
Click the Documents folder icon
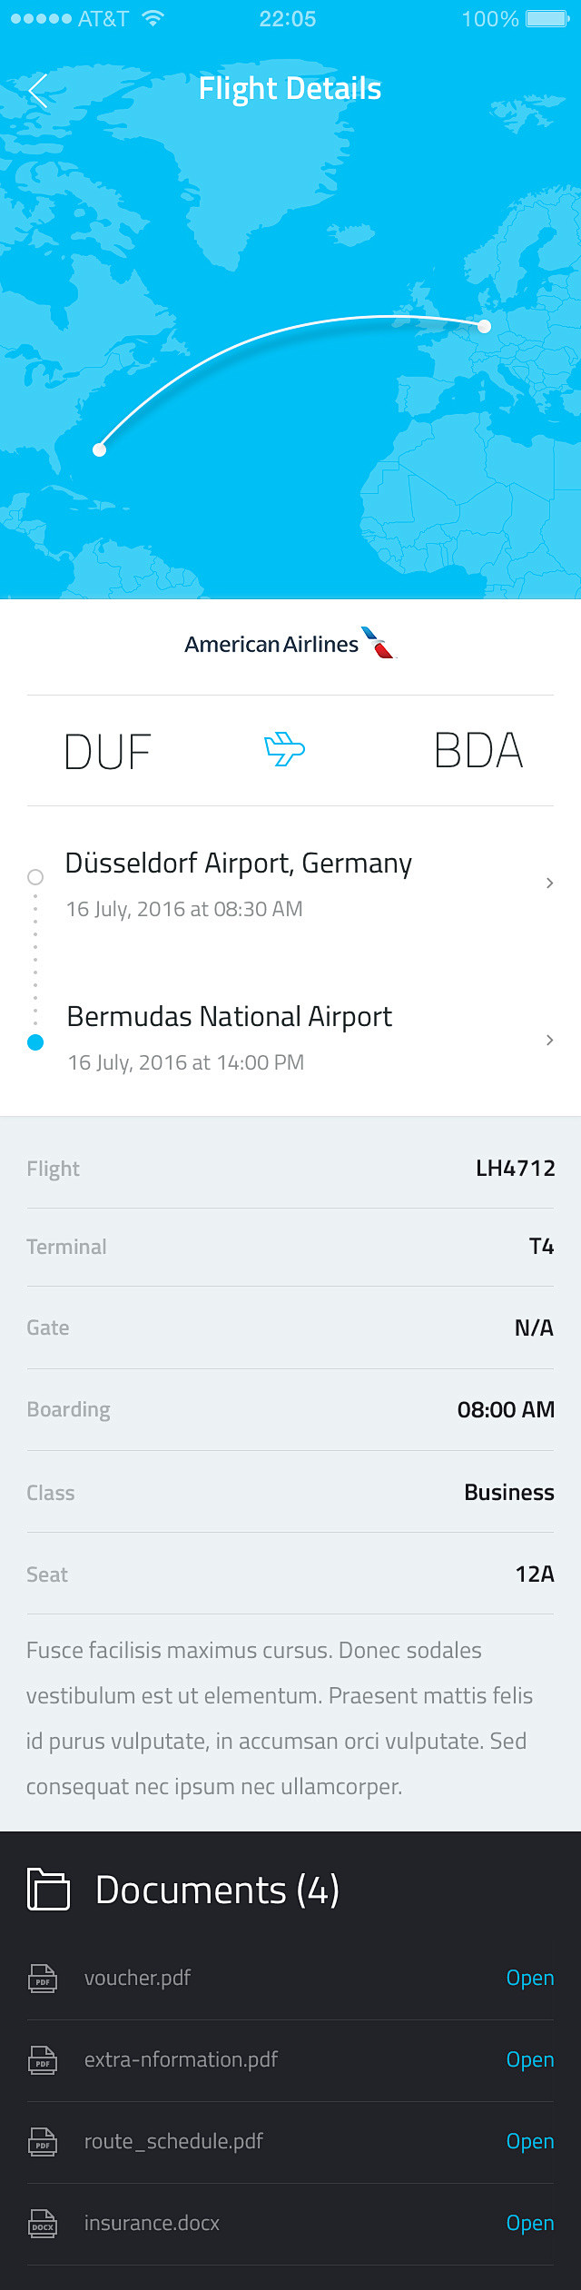click(48, 1890)
